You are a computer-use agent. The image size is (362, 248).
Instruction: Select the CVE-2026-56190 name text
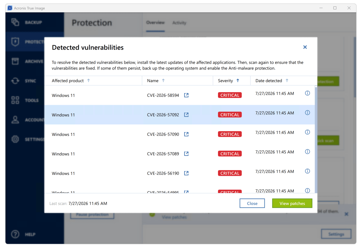click(163, 173)
